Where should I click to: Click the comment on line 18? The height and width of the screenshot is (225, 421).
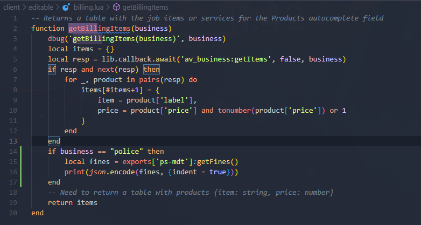[x=191, y=193]
